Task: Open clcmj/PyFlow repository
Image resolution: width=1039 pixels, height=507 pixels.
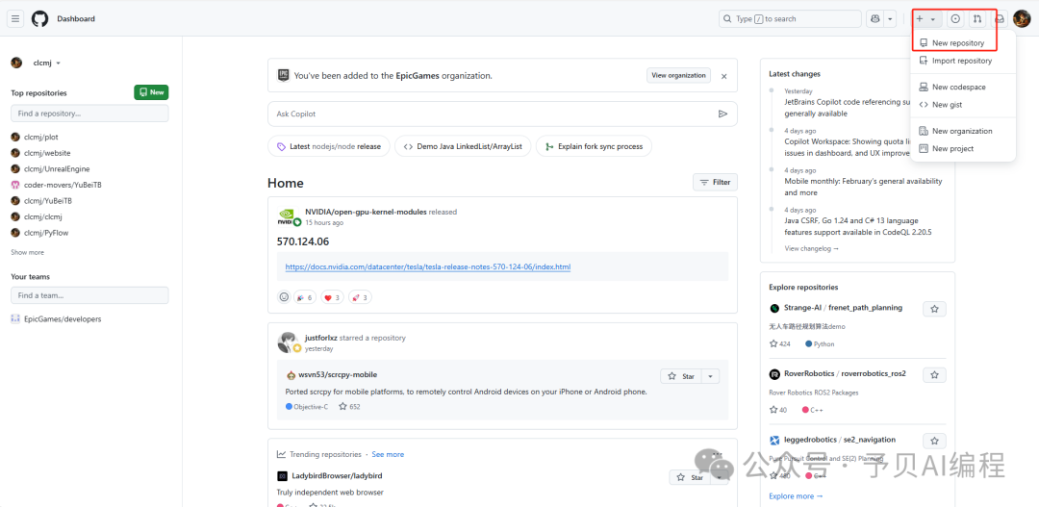Action: point(46,233)
